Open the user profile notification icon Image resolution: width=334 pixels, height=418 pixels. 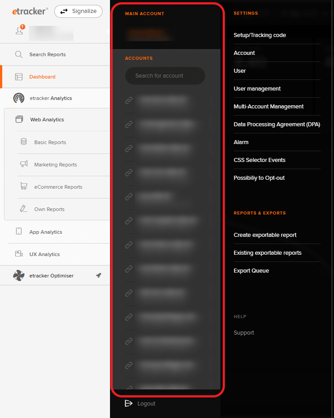(x=20, y=30)
